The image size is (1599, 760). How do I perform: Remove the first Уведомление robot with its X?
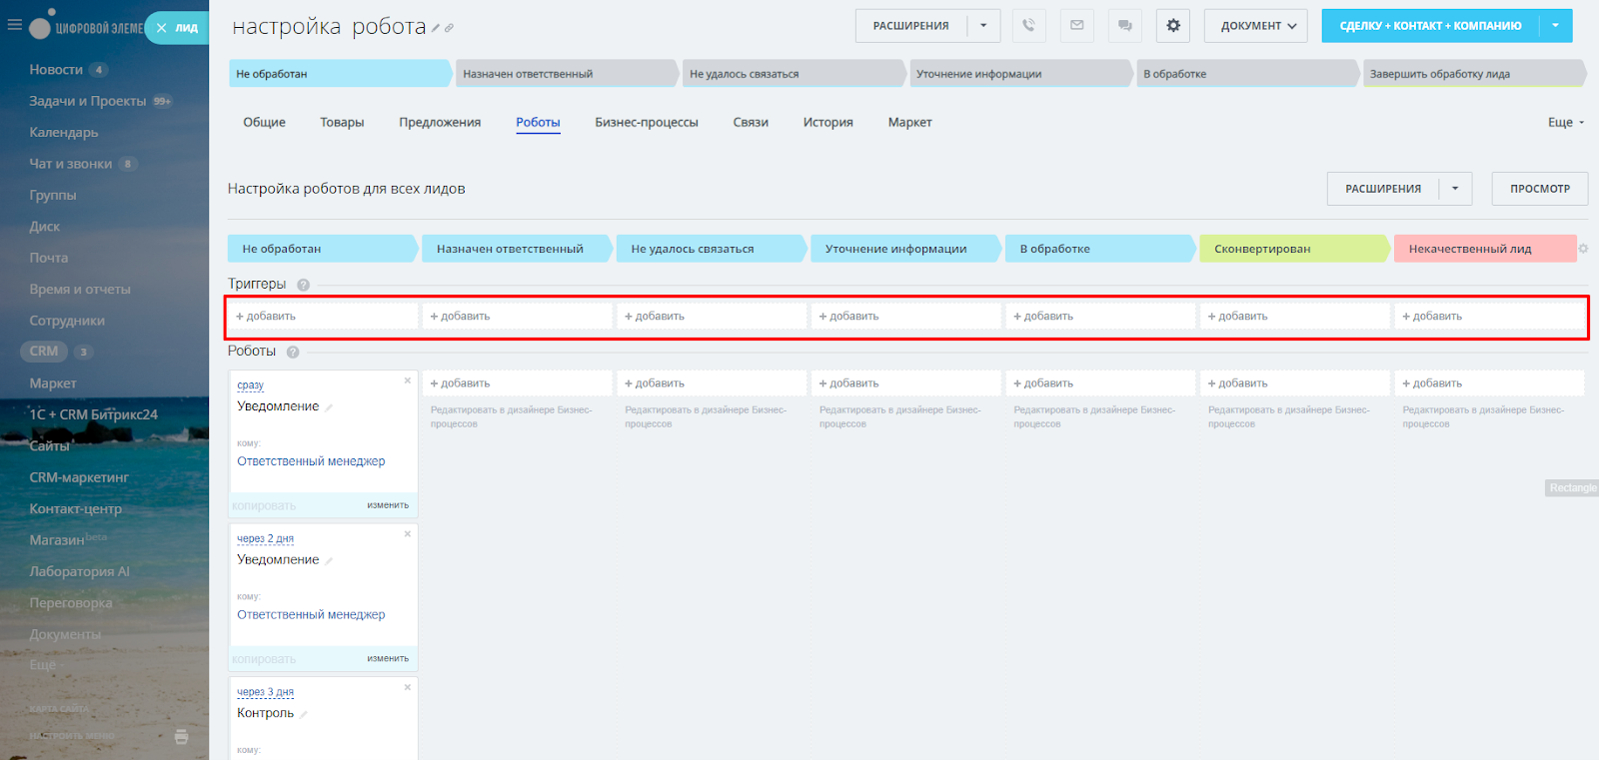click(408, 380)
